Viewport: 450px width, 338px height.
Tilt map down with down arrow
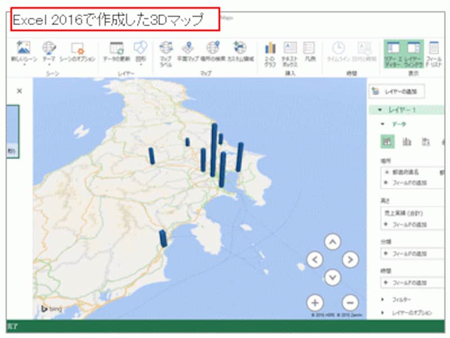pos(332,277)
